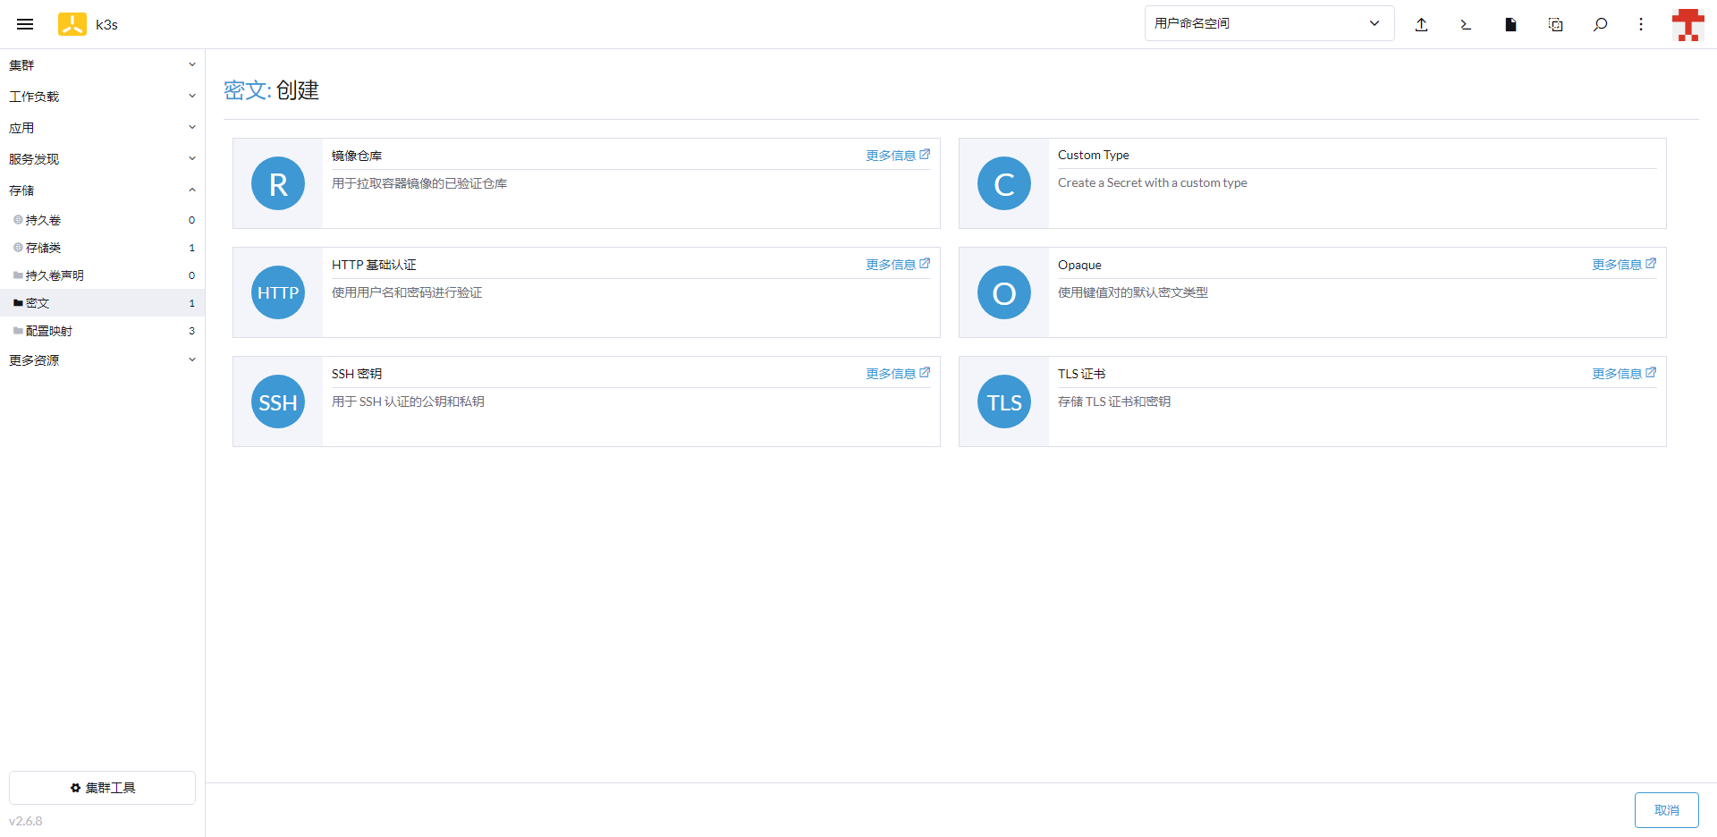Select the Custom Type secret card
This screenshot has width=1717, height=837.
pos(1312,183)
